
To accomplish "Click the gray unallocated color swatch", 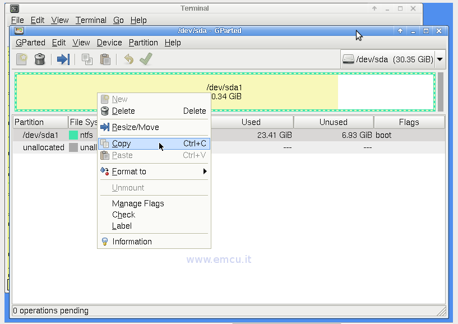I will (73, 147).
